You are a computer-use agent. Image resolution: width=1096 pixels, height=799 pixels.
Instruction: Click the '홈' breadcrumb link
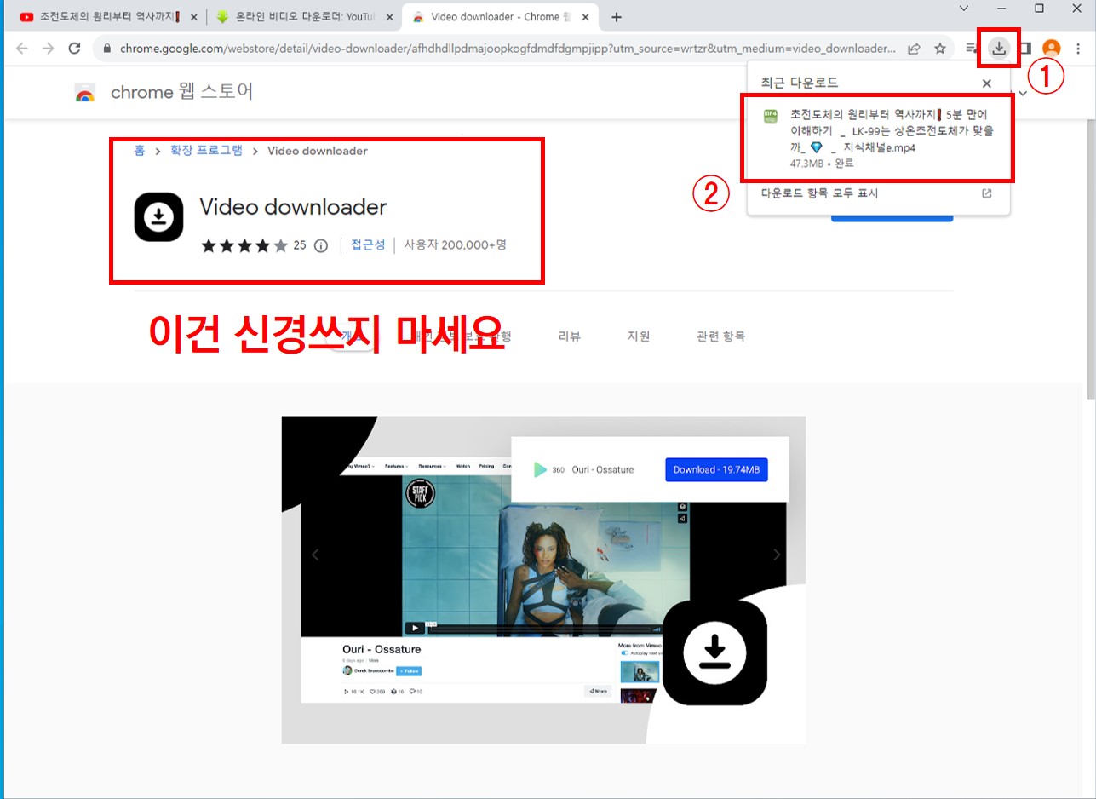click(x=139, y=151)
